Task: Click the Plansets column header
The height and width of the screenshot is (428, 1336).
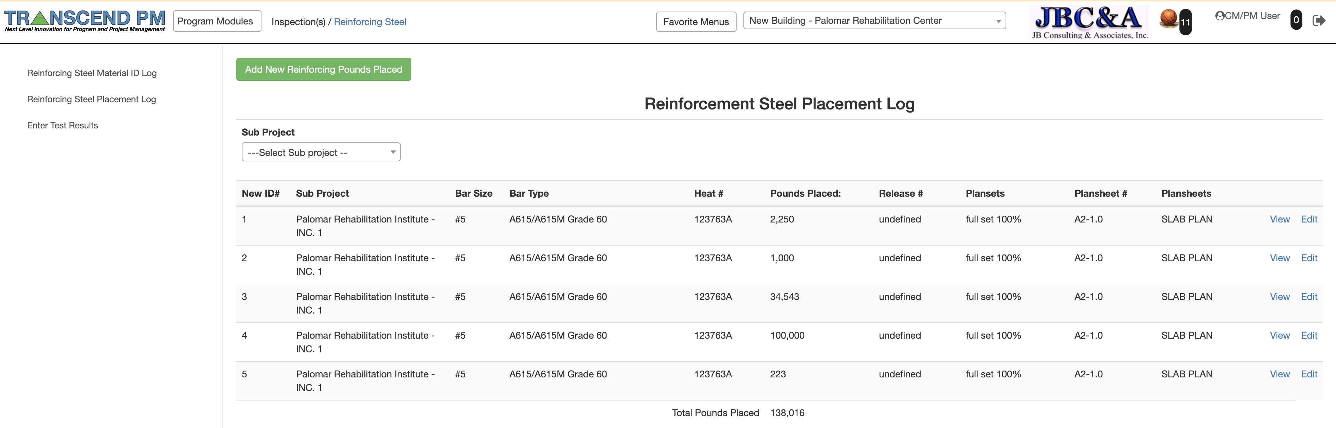Action: [x=985, y=194]
